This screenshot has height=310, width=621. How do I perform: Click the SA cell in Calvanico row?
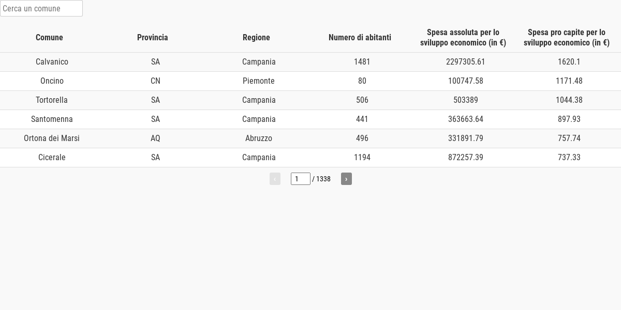155,62
